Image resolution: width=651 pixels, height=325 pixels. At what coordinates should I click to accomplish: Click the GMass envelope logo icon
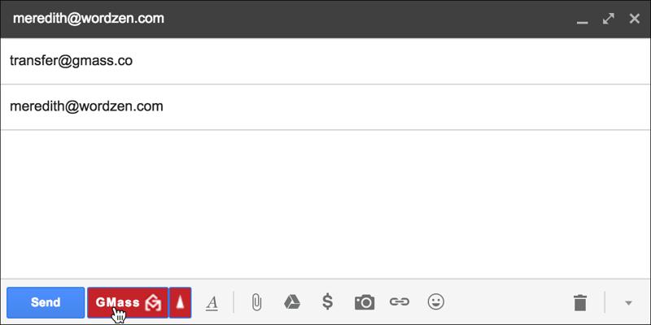click(x=152, y=303)
